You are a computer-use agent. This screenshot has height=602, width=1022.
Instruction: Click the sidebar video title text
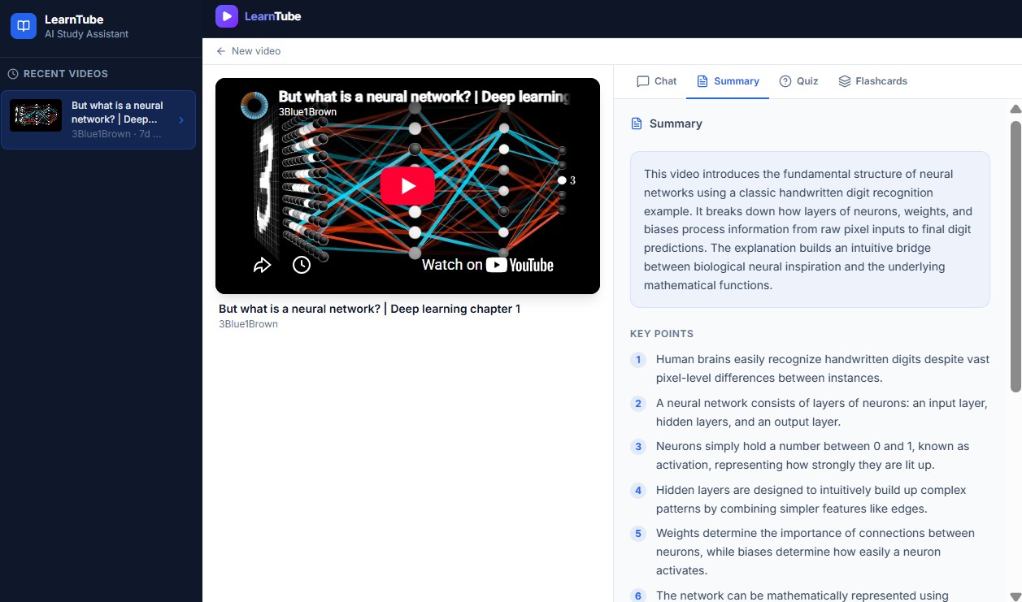119,112
